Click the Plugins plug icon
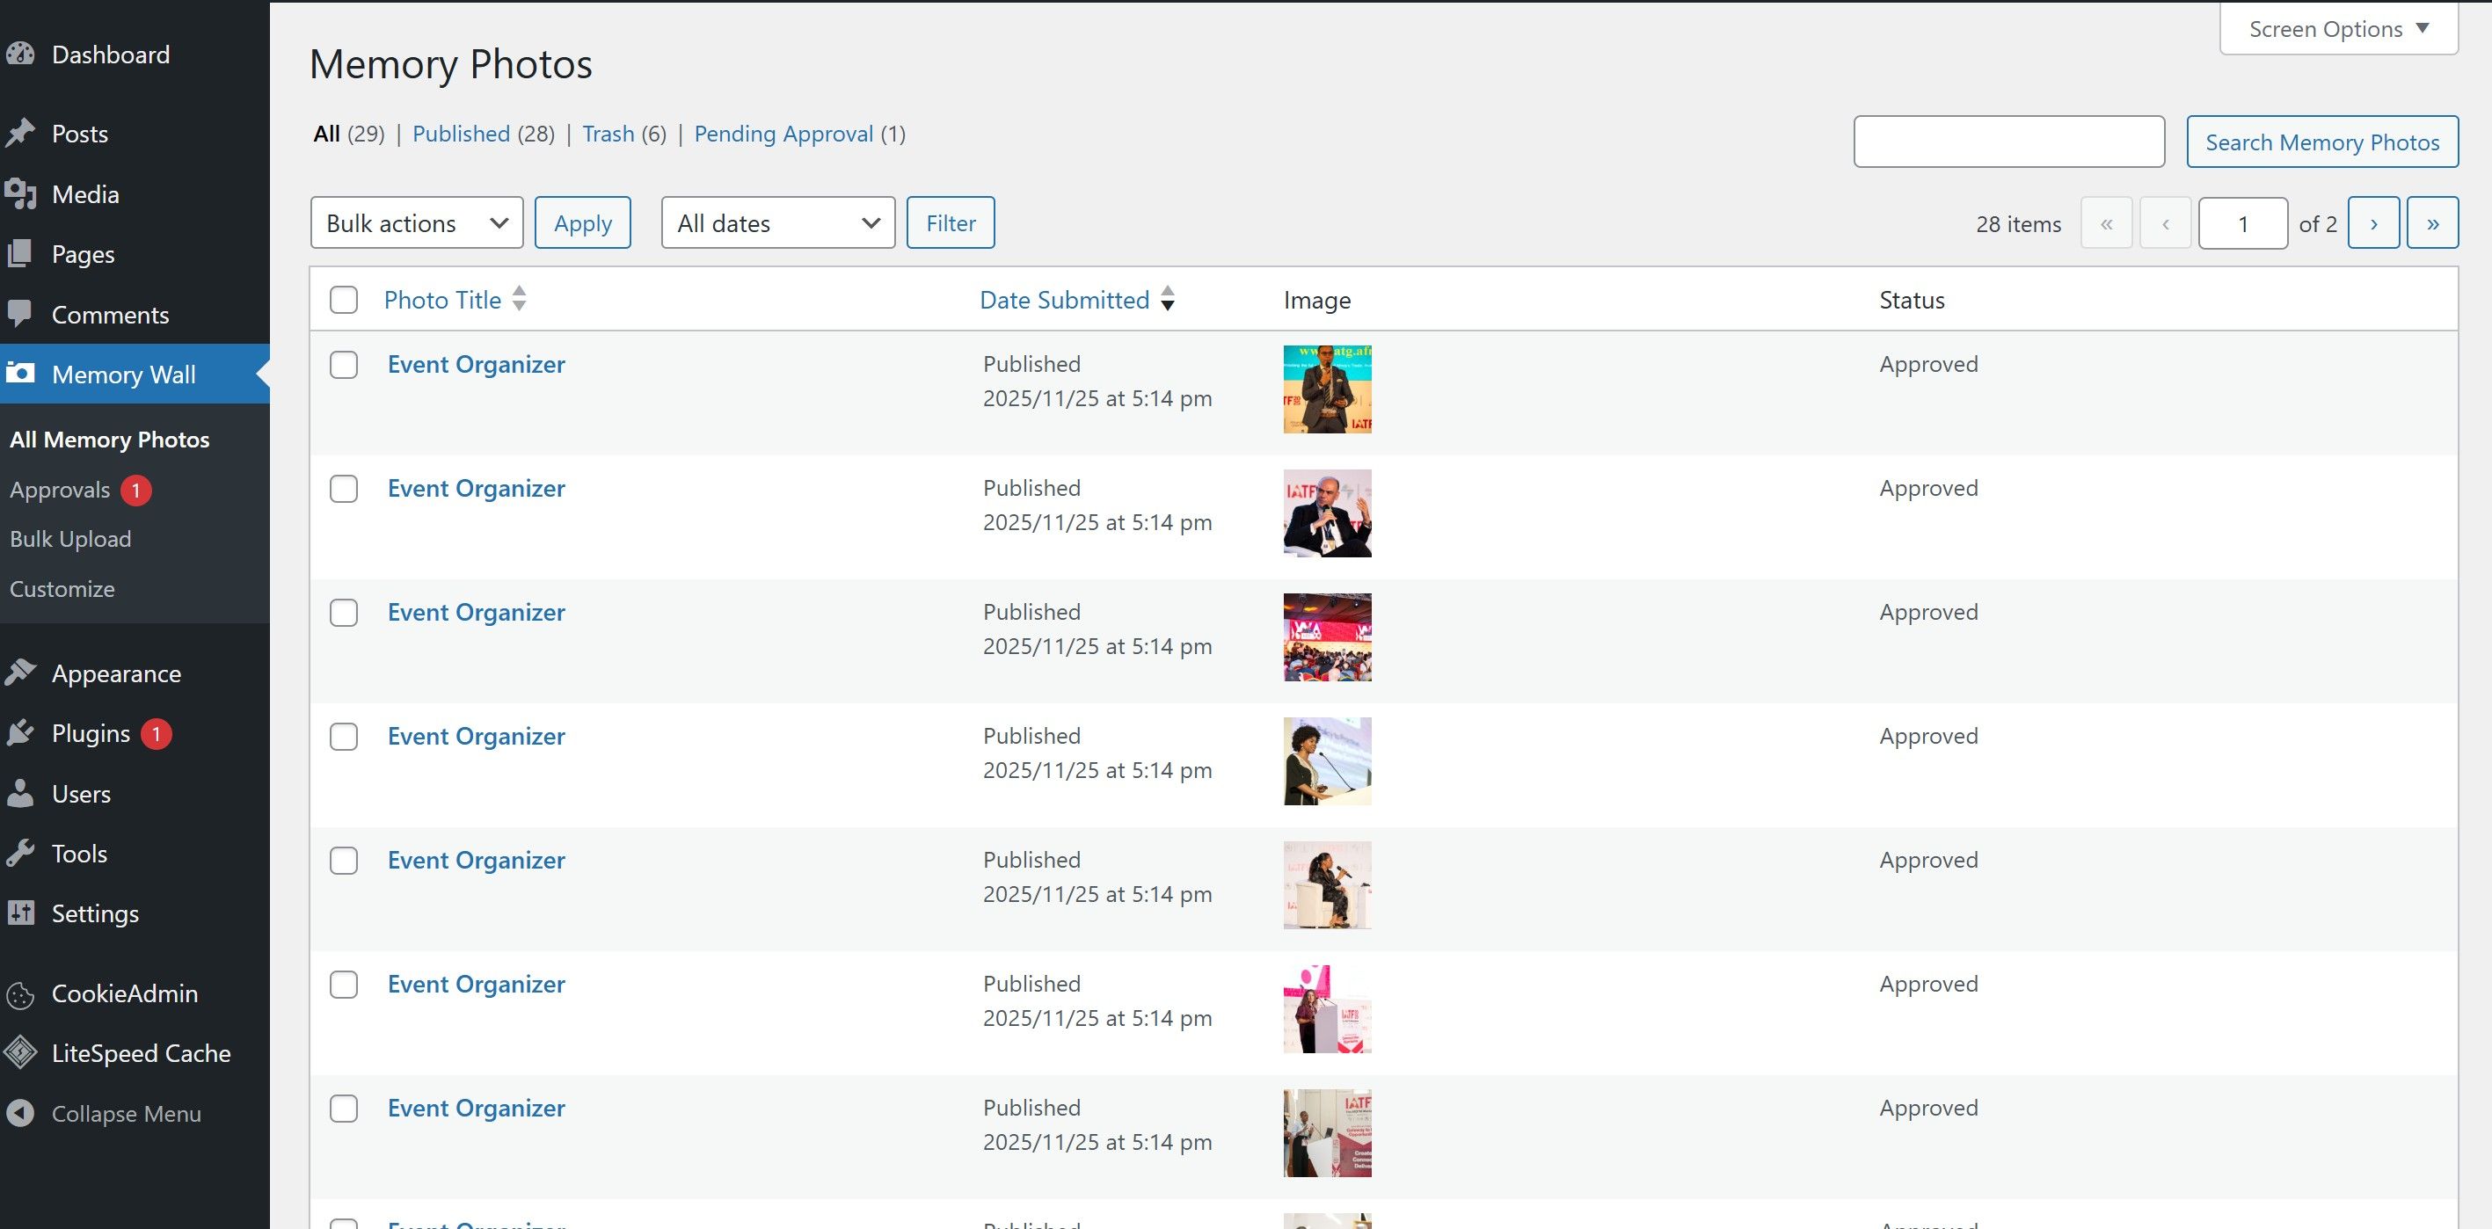 tap(20, 733)
